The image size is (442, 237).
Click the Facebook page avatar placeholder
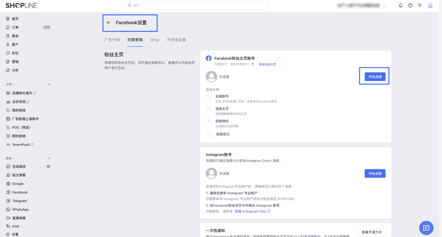pos(212,77)
